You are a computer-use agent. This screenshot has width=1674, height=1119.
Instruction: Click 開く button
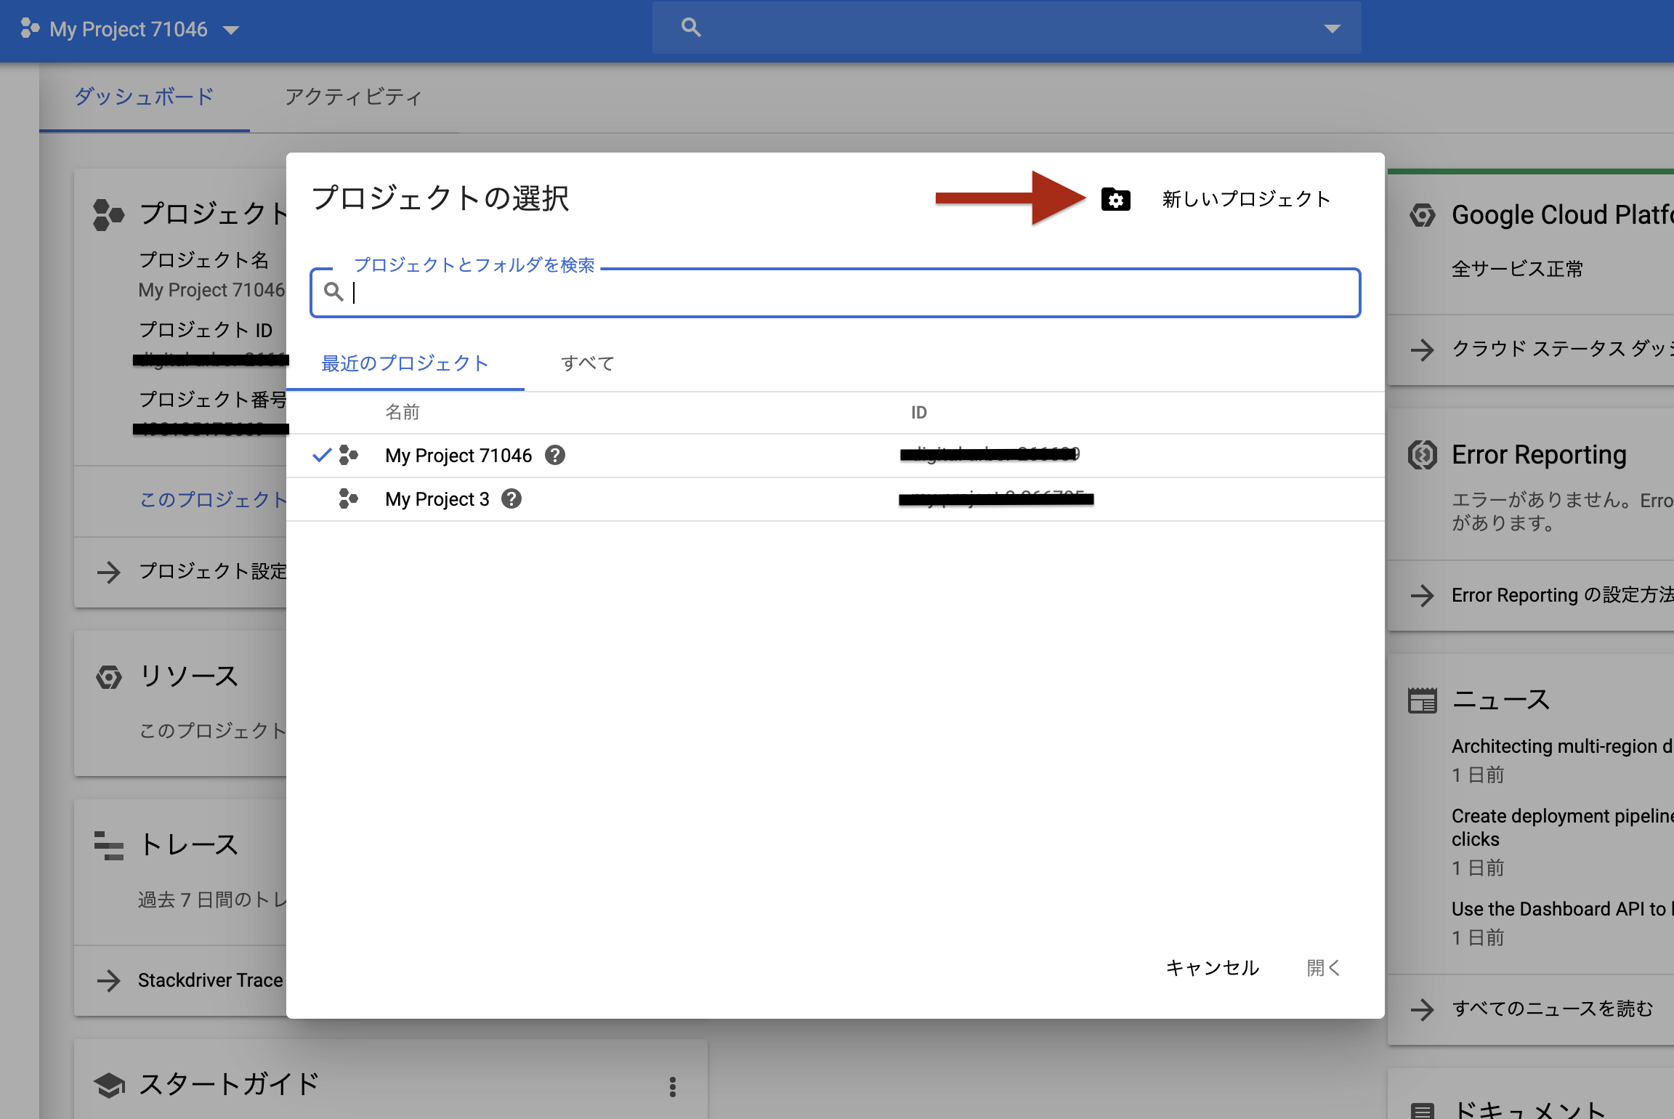tap(1323, 968)
